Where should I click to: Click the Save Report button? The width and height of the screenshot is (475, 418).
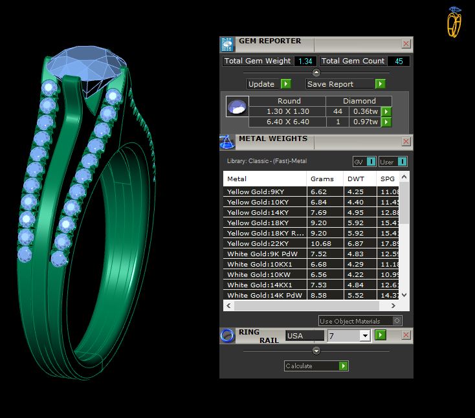click(341, 84)
